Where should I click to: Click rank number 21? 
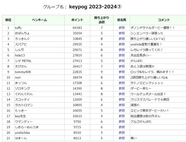click(8, 138)
